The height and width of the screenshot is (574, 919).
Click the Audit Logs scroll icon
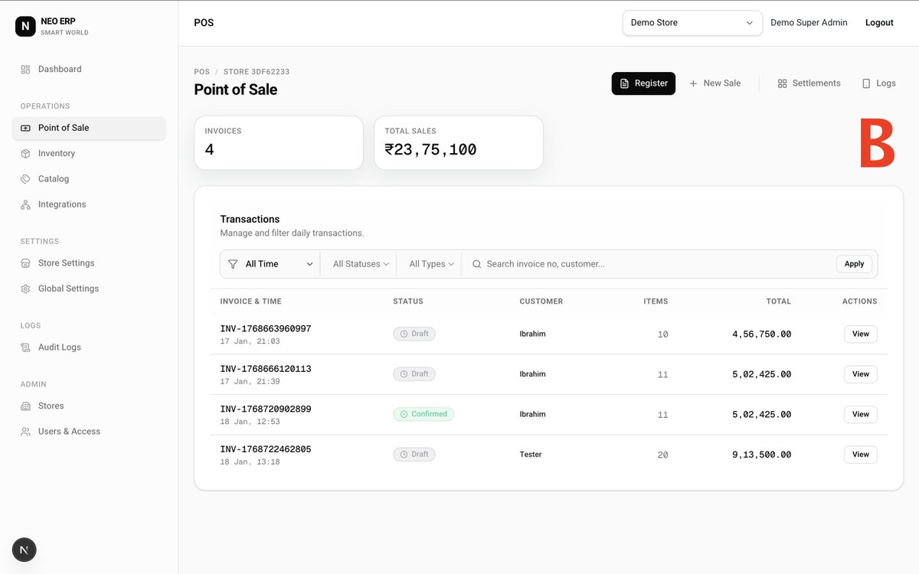[25, 347]
